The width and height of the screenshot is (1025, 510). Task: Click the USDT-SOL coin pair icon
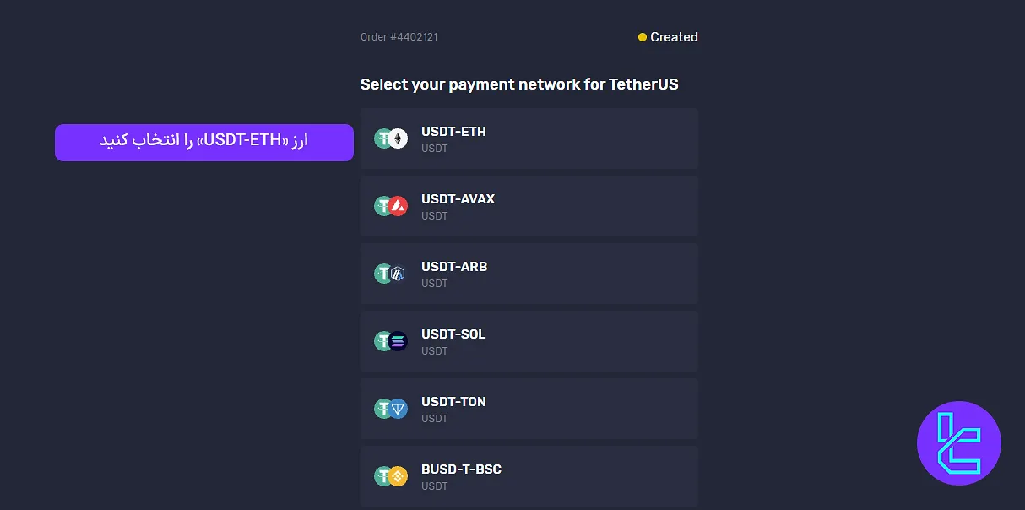coord(391,341)
